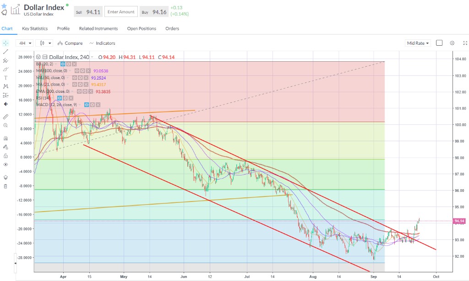Focus the Enter Amount field
Screen dimensions: 469x281
(x=121, y=11)
